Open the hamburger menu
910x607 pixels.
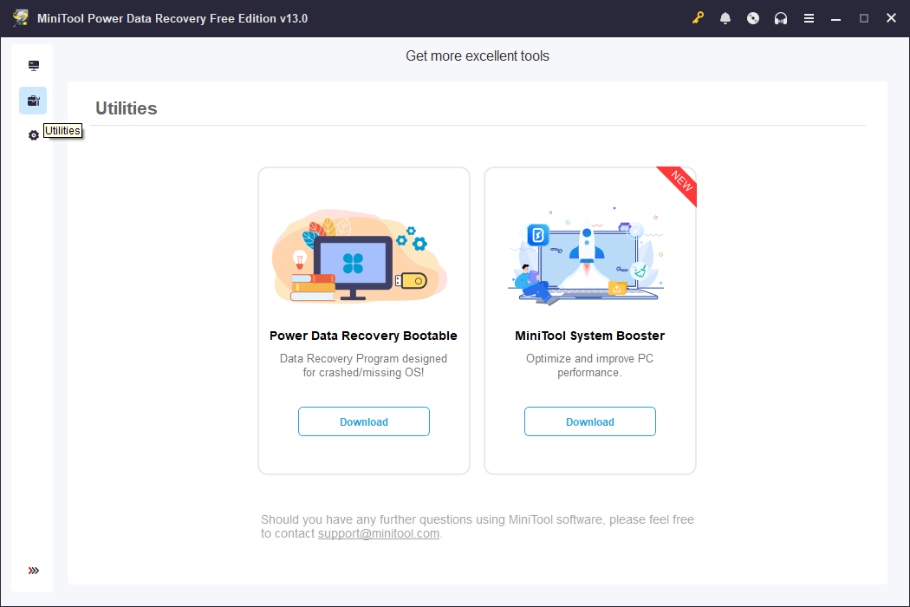[x=809, y=18]
